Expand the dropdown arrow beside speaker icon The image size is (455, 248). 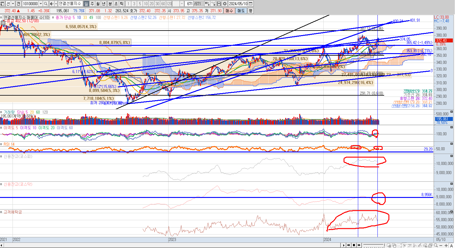click(x=56, y=4)
